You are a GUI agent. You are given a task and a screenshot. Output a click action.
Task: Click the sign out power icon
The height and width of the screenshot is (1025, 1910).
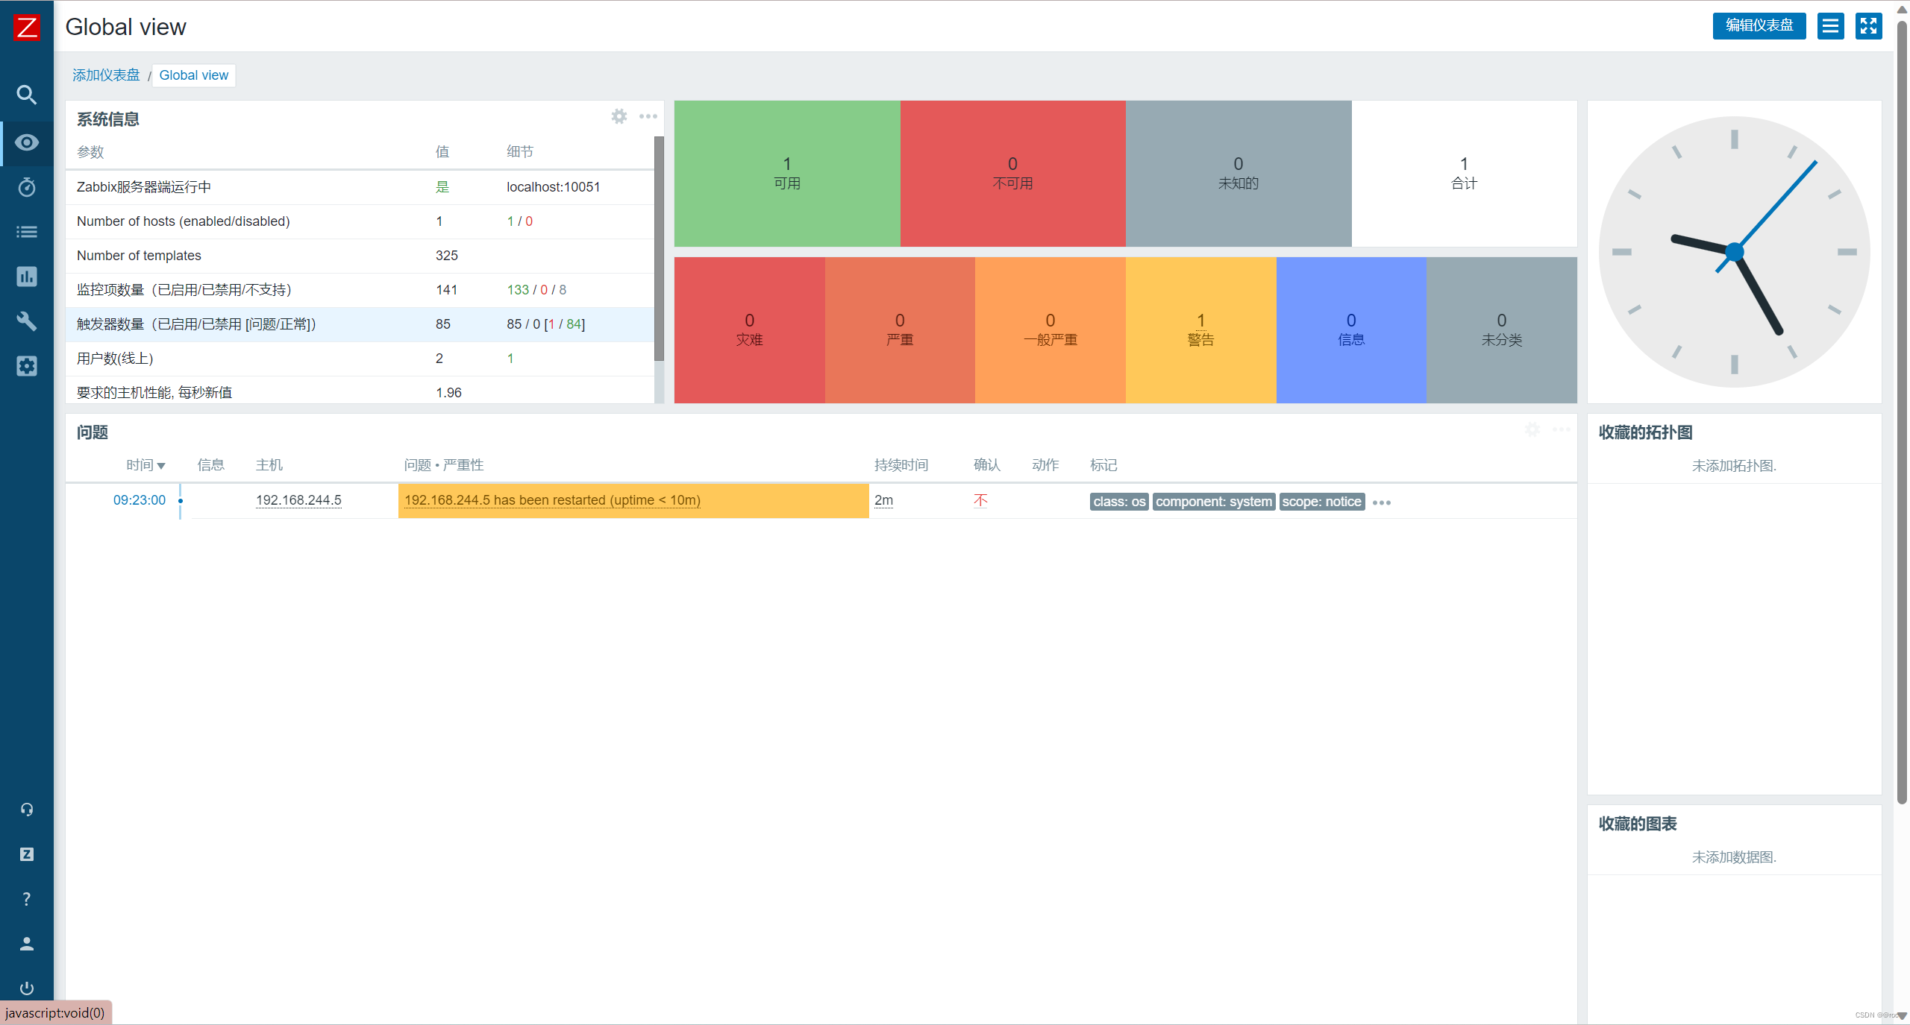[x=26, y=988]
